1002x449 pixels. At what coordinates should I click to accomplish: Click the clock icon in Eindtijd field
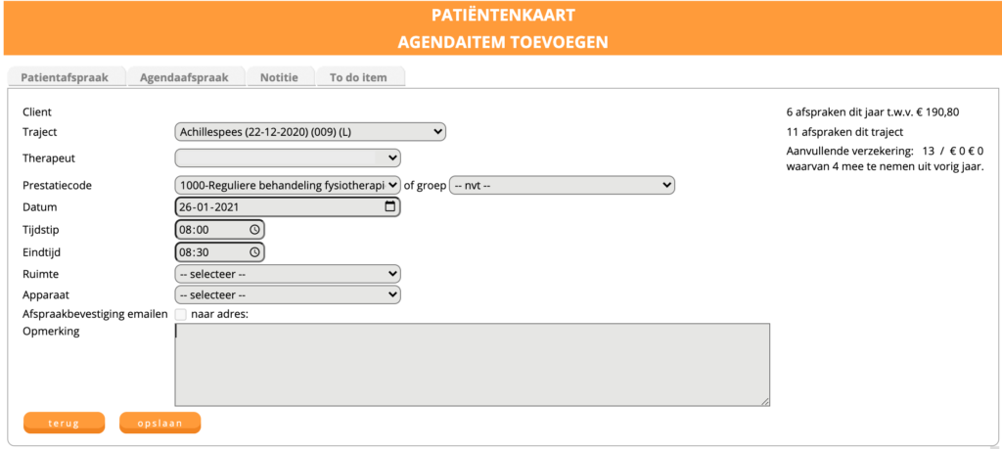[255, 252]
